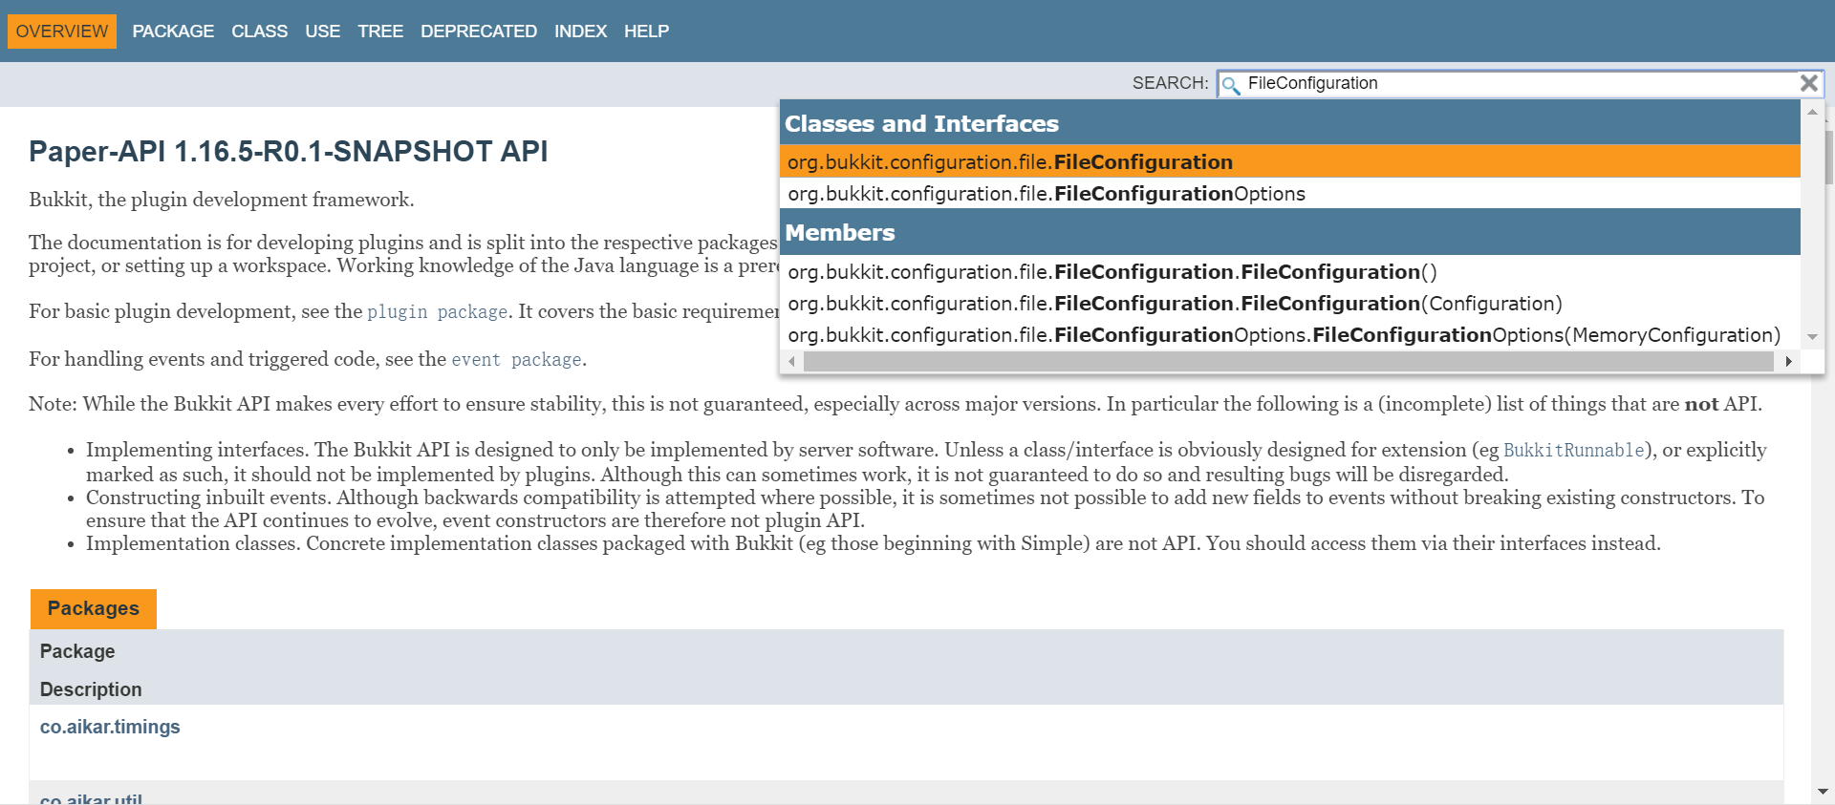
Task: Open the DEPRECATED navigation item
Action: click(x=479, y=32)
